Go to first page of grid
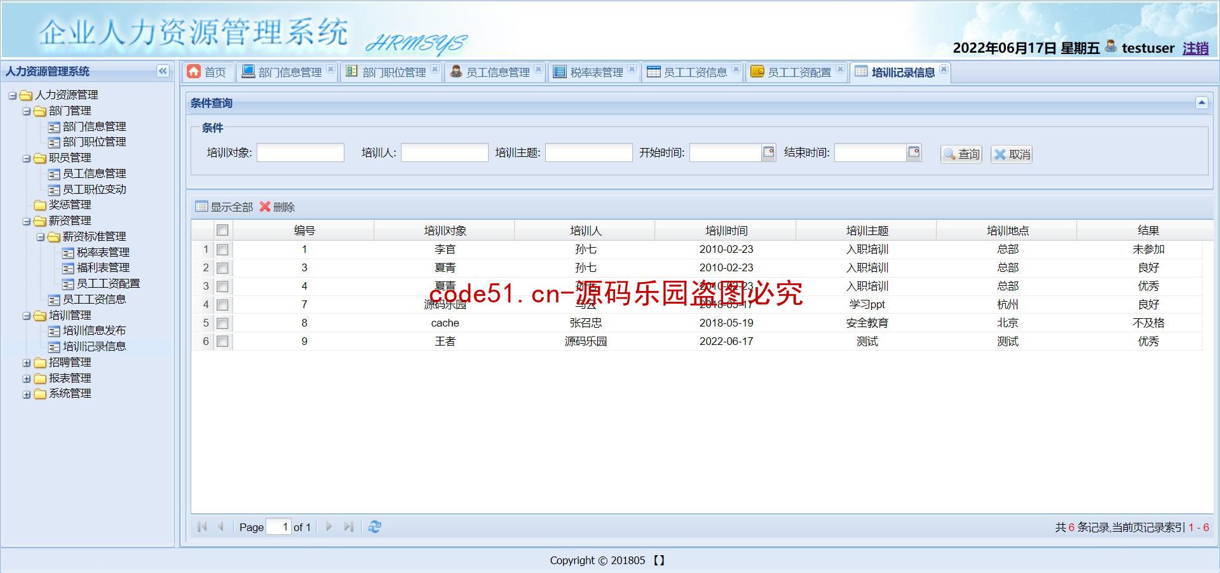Viewport: 1220px width, 573px height. click(202, 527)
